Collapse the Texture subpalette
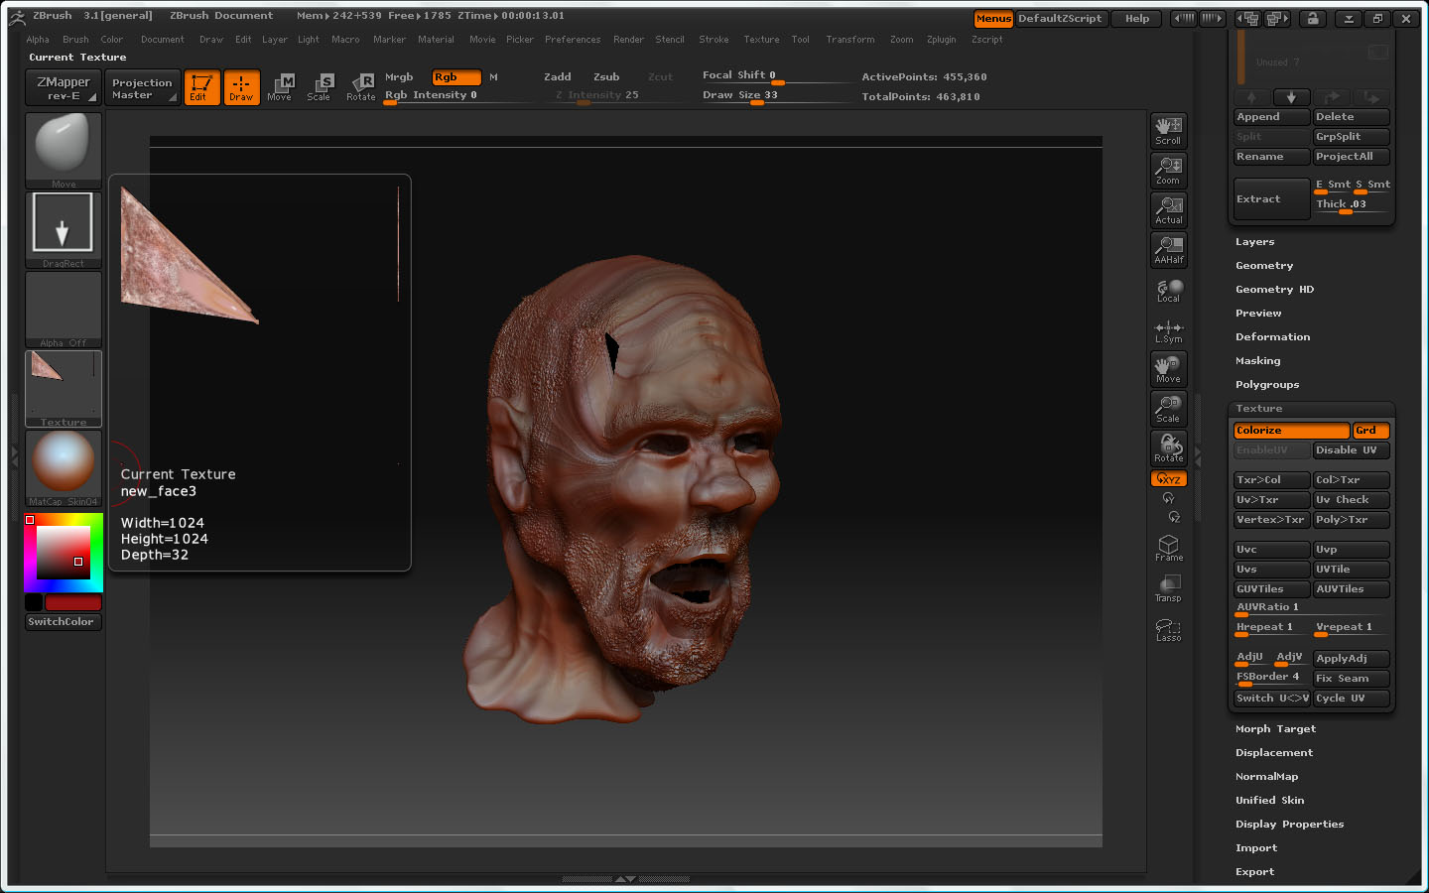Screen dimensions: 1429x893 [1259, 409]
